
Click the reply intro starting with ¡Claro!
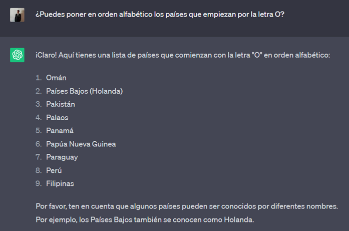pyautogui.click(x=183, y=55)
